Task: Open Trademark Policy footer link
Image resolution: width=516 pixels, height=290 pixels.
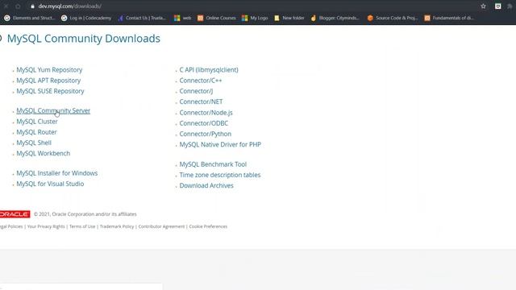Action: 117,226
